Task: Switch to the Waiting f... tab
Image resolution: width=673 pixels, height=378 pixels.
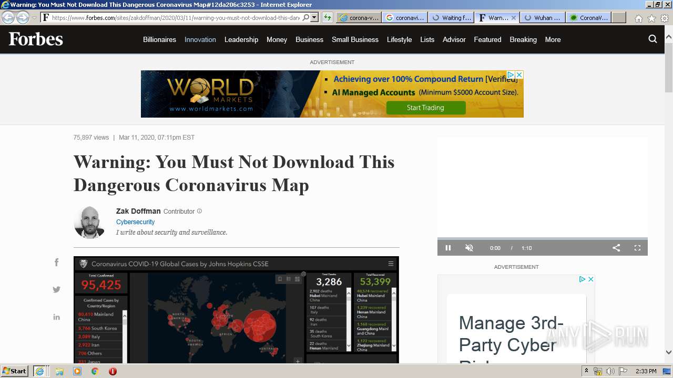Action: [x=451, y=17]
